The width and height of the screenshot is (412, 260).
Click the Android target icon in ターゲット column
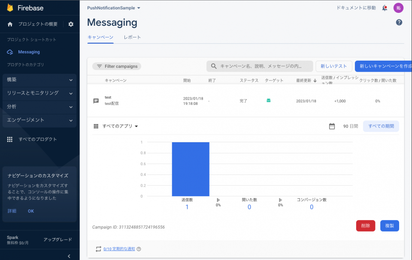click(x=268, y=99)
